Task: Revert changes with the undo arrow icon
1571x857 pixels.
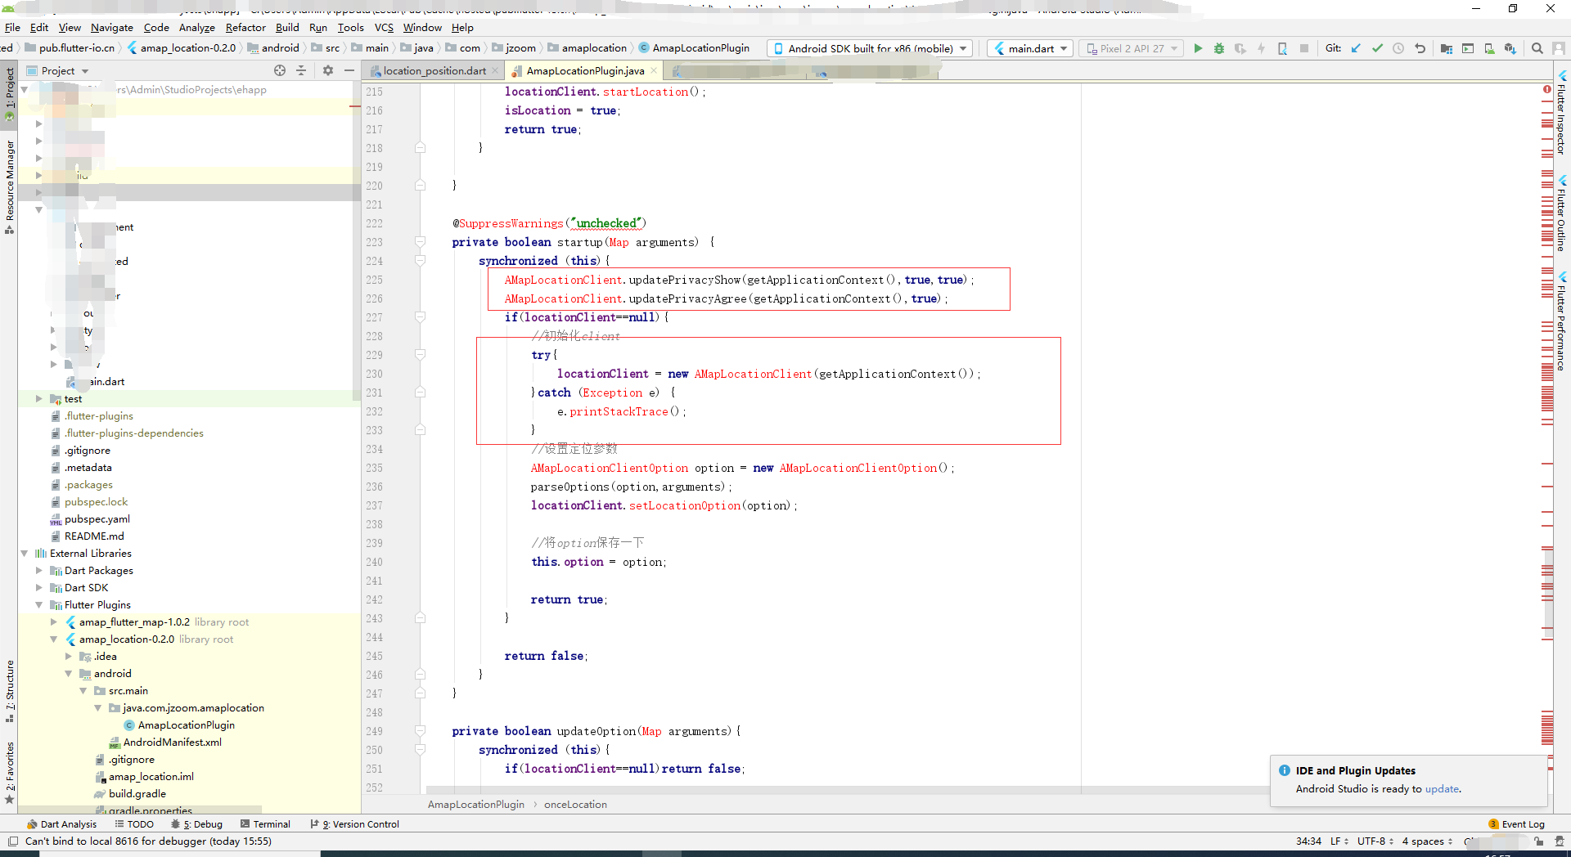Action: tap(1420, 48)
